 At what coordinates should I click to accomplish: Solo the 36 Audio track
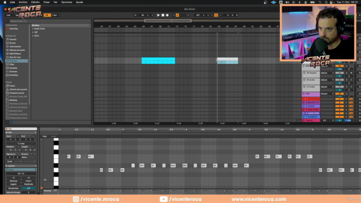346,80
